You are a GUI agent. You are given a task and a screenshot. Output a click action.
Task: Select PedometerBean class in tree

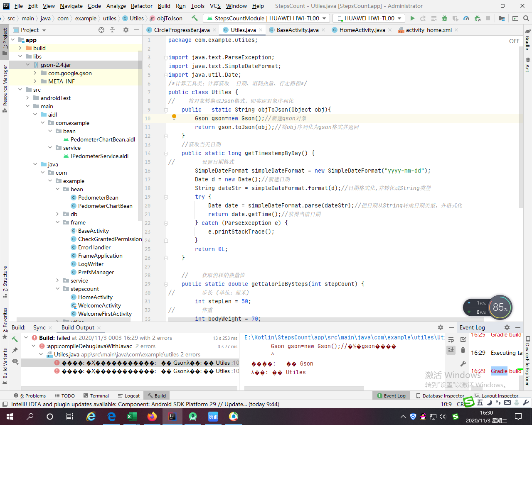(98, 198)
